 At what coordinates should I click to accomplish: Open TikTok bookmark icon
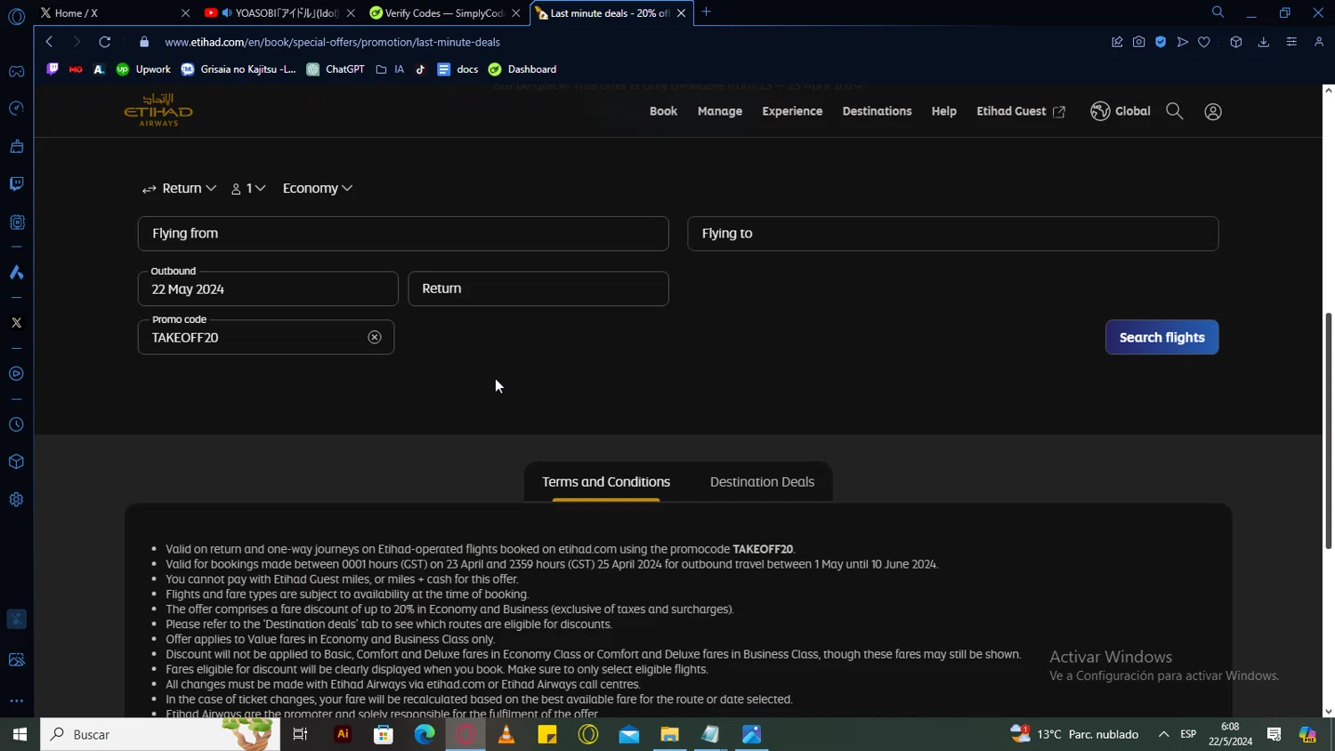[420, 69]
